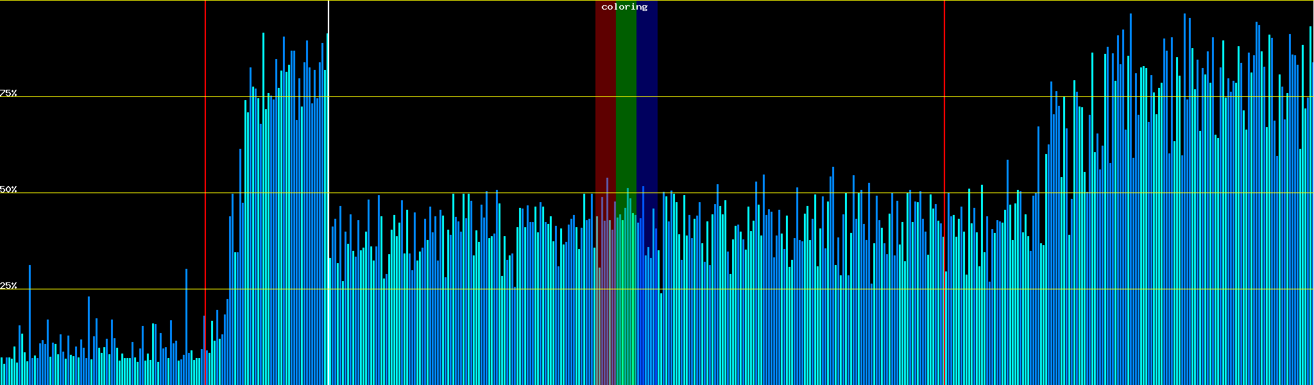Click the isolated tall bar near 25% label
This screenshot has width=1314, height=385.
30,321
